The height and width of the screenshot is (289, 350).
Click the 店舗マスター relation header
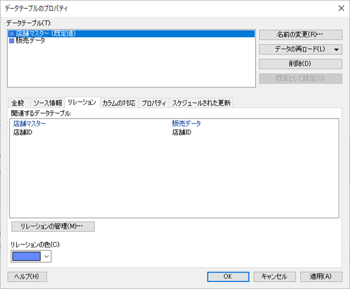pyautogui.click(x=29, y=124)
